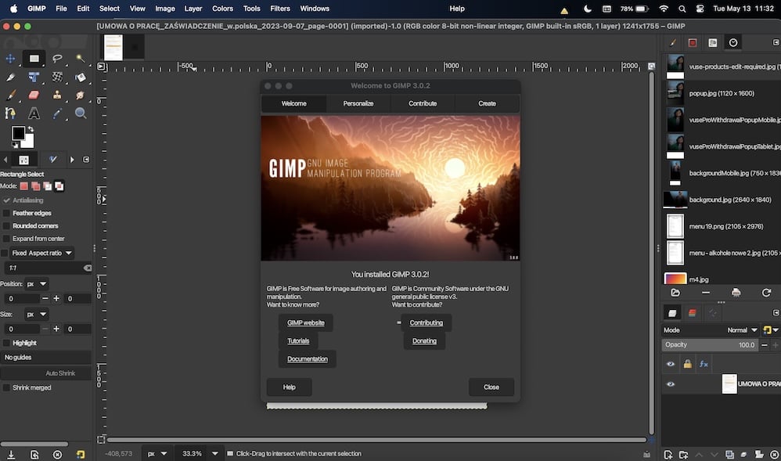Select the Clone stamp tool
Image resolution: width=781 pixels, height=461 pixels.
coord(57,95)
